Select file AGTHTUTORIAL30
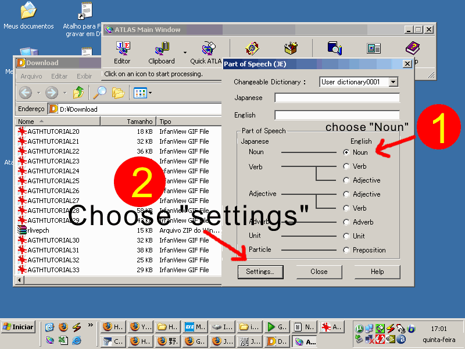The width and height of the screenshot is (465, 349). (x=53, y=240)
